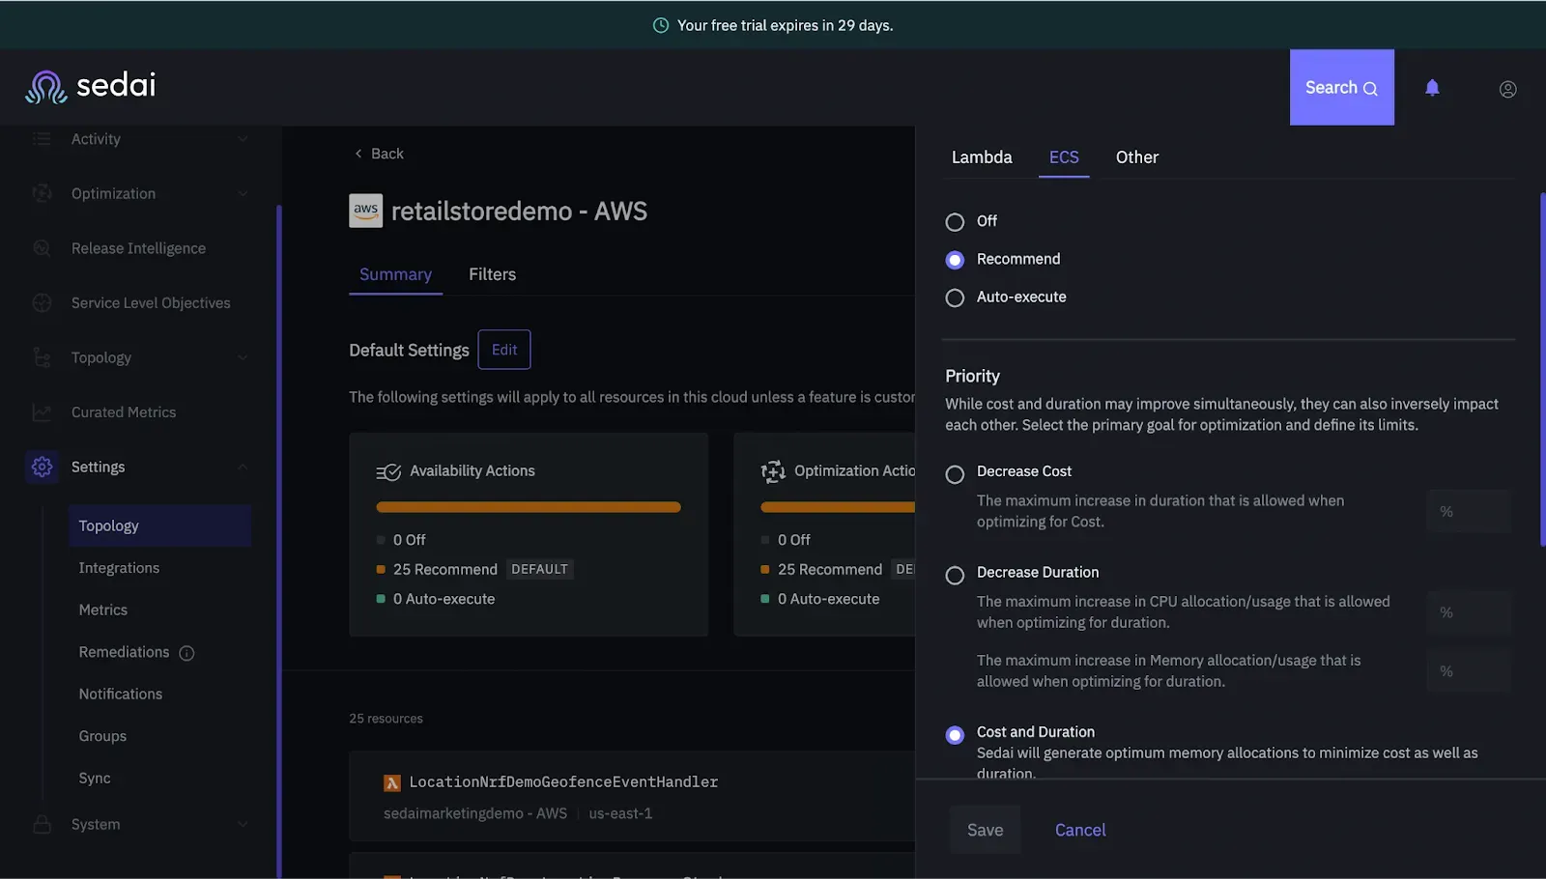Go Back to previous page

pyautogui.click(x=379, y=154)
